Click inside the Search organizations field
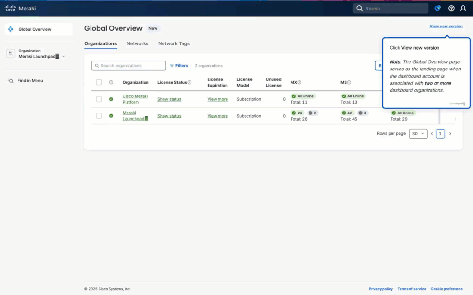The width and height of the screenshot is (473, 295). pos(128,65)
